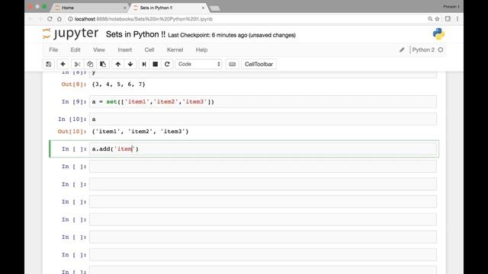Open a new browser tab
The width and height of the screenshot is (488, 274).
click(x=215, y=8)
